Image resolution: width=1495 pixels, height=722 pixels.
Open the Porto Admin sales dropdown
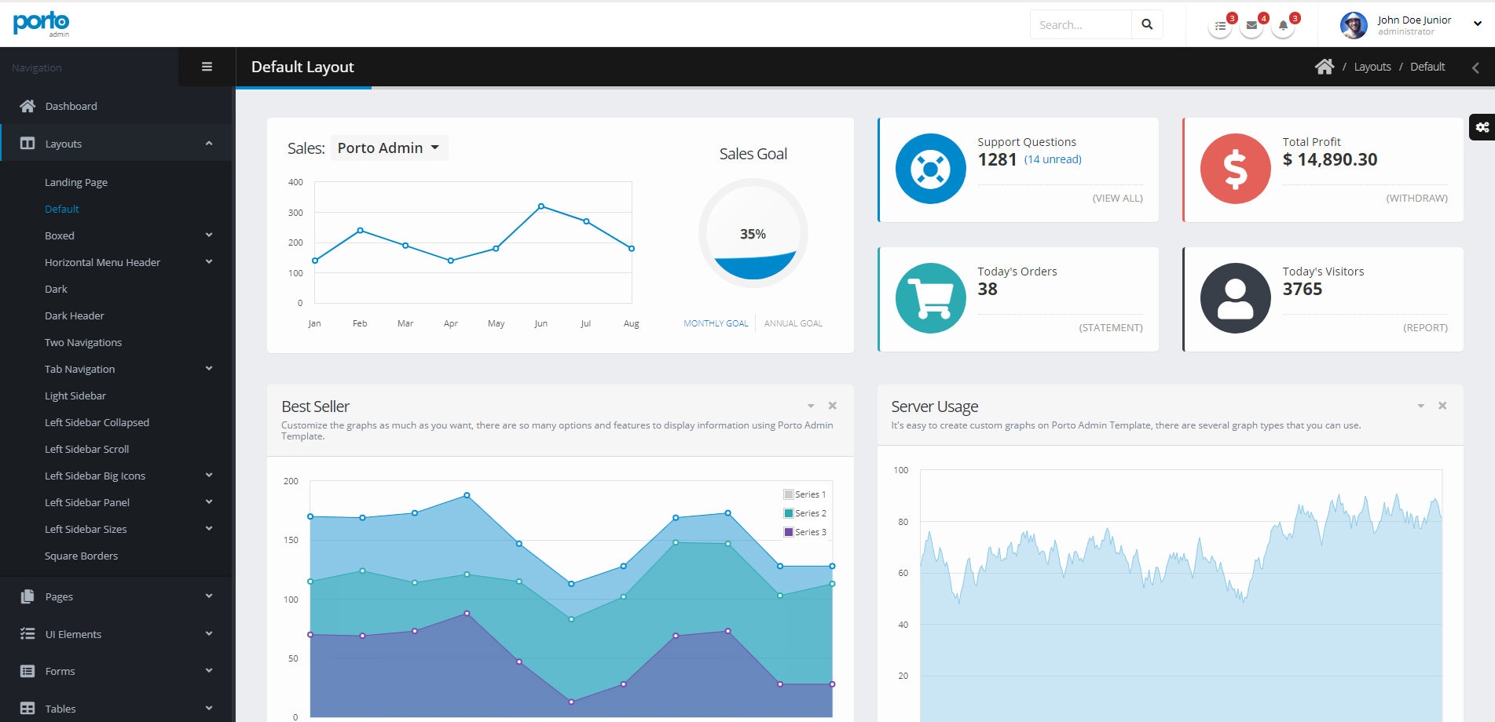point(389,147)
